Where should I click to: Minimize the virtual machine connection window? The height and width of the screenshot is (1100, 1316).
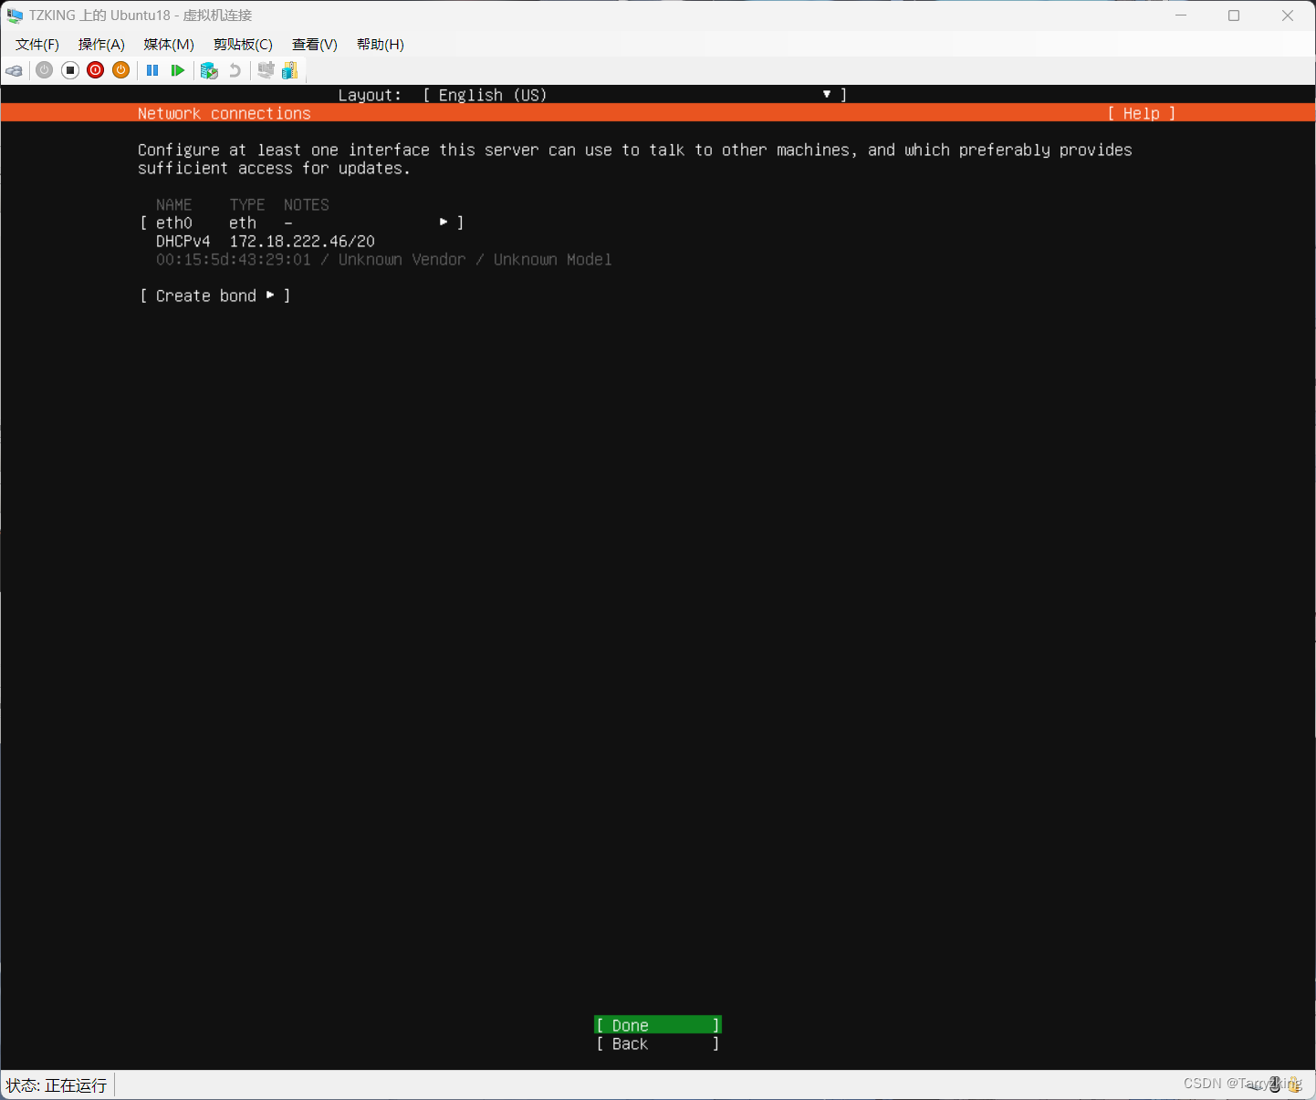(1181, 16)
